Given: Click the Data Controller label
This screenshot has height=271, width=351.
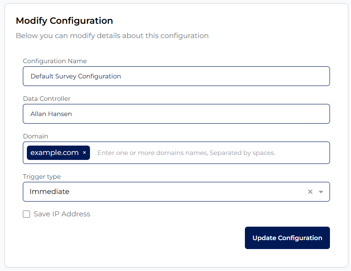Looking at the screenshot, I should (47, 99).
